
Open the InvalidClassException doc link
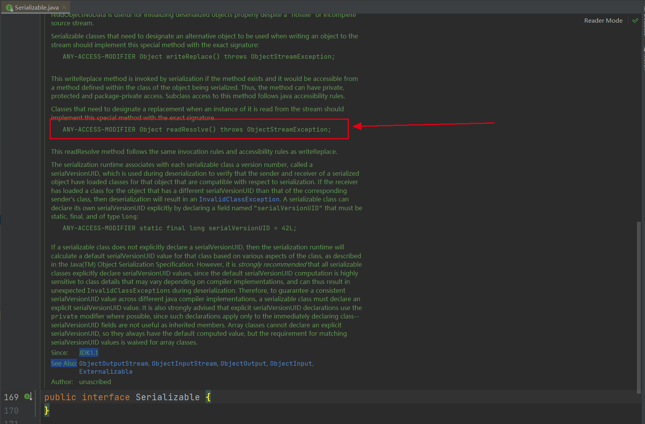(239, 200)
